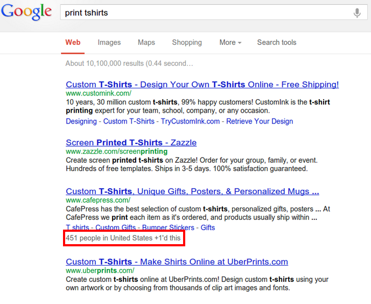Click the Retrieve Your Design sitelink
Image resolution: width=371 pixels, height=304 pixels.
click(x=260, y=121)
